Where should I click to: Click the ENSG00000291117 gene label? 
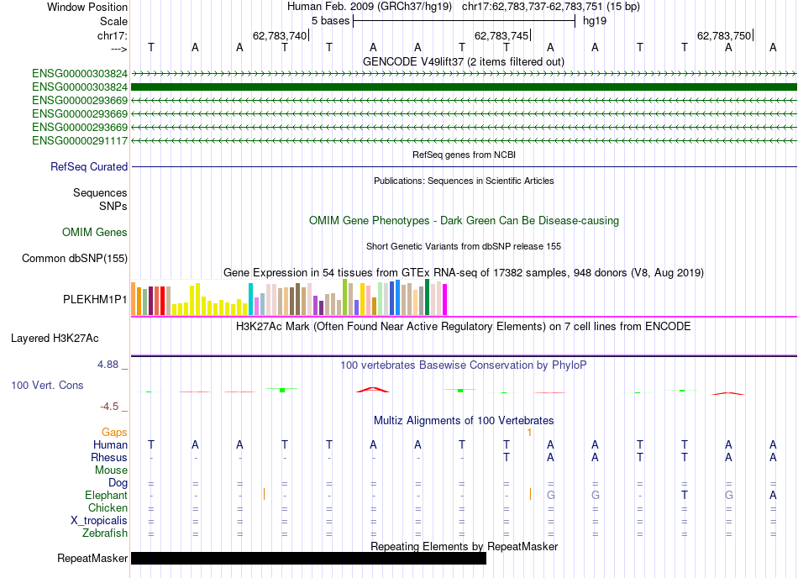(x=80, y=140)
